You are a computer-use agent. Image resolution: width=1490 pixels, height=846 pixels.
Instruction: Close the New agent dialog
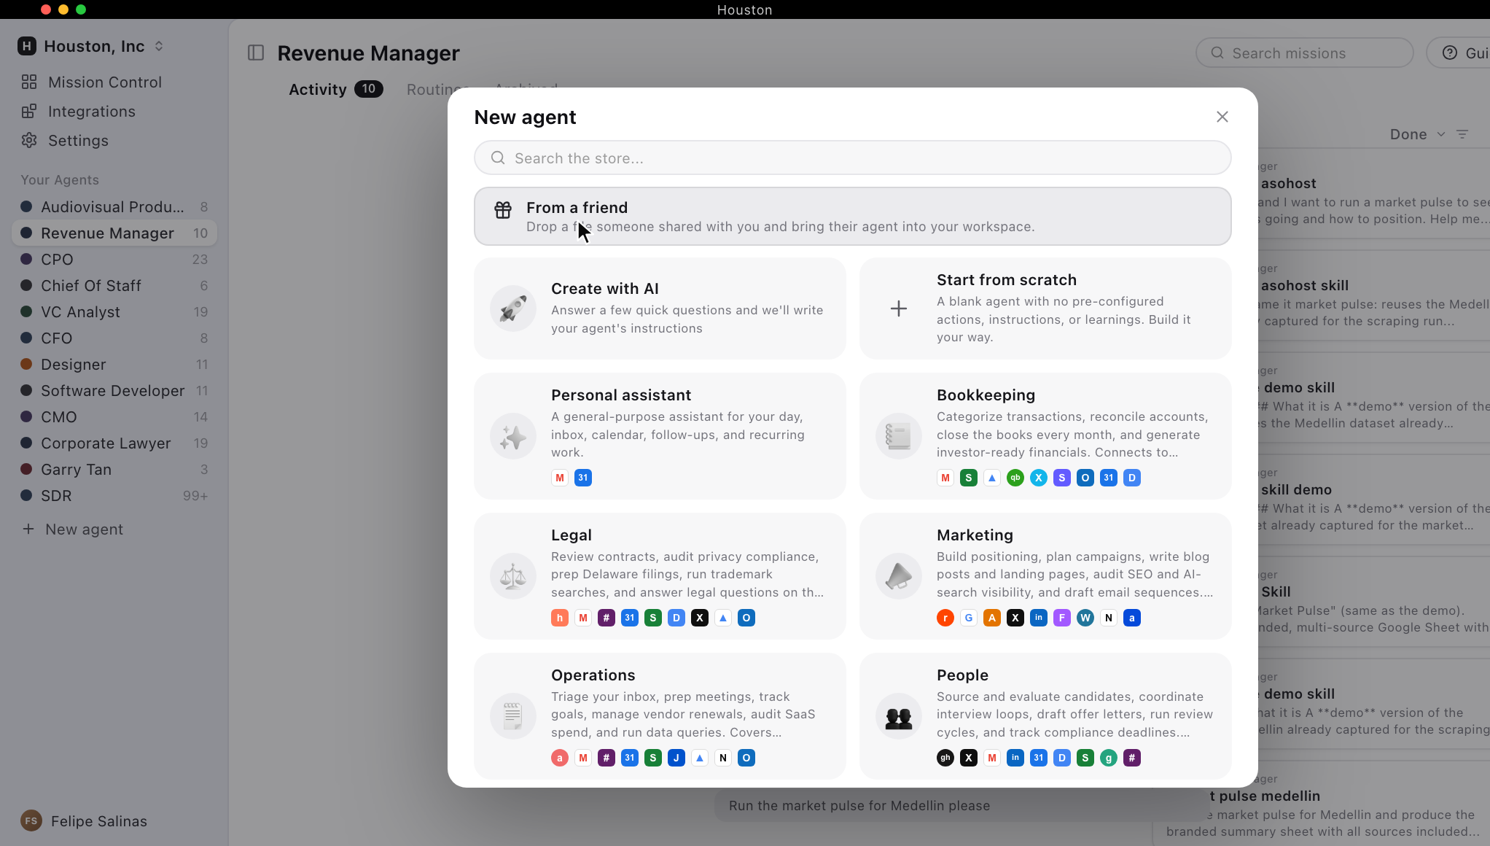[1222, 117]
